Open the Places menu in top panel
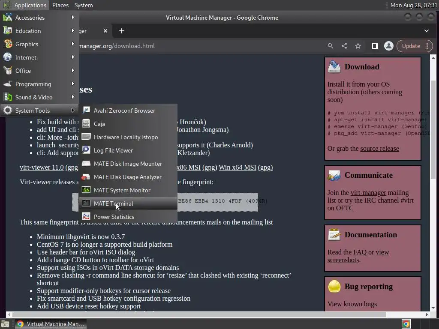Viewport: 439px width, 329px height. point(60,5)
